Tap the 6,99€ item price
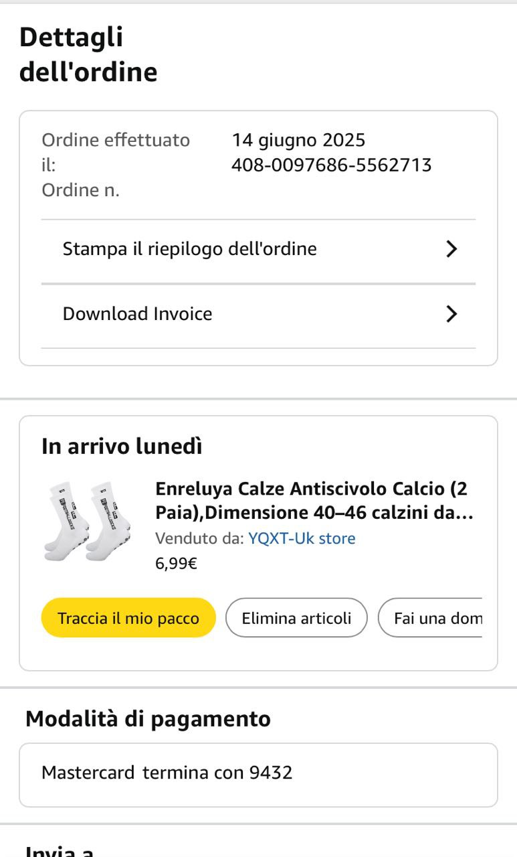Screen dimensions: 517x857 (x=176, y=563)
